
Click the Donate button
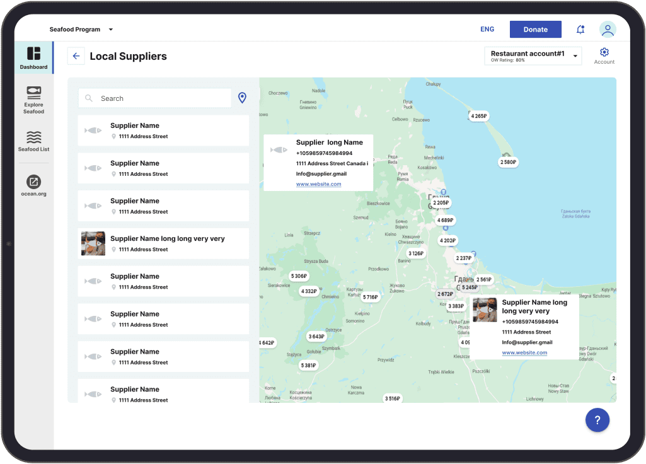pos(535,30)
